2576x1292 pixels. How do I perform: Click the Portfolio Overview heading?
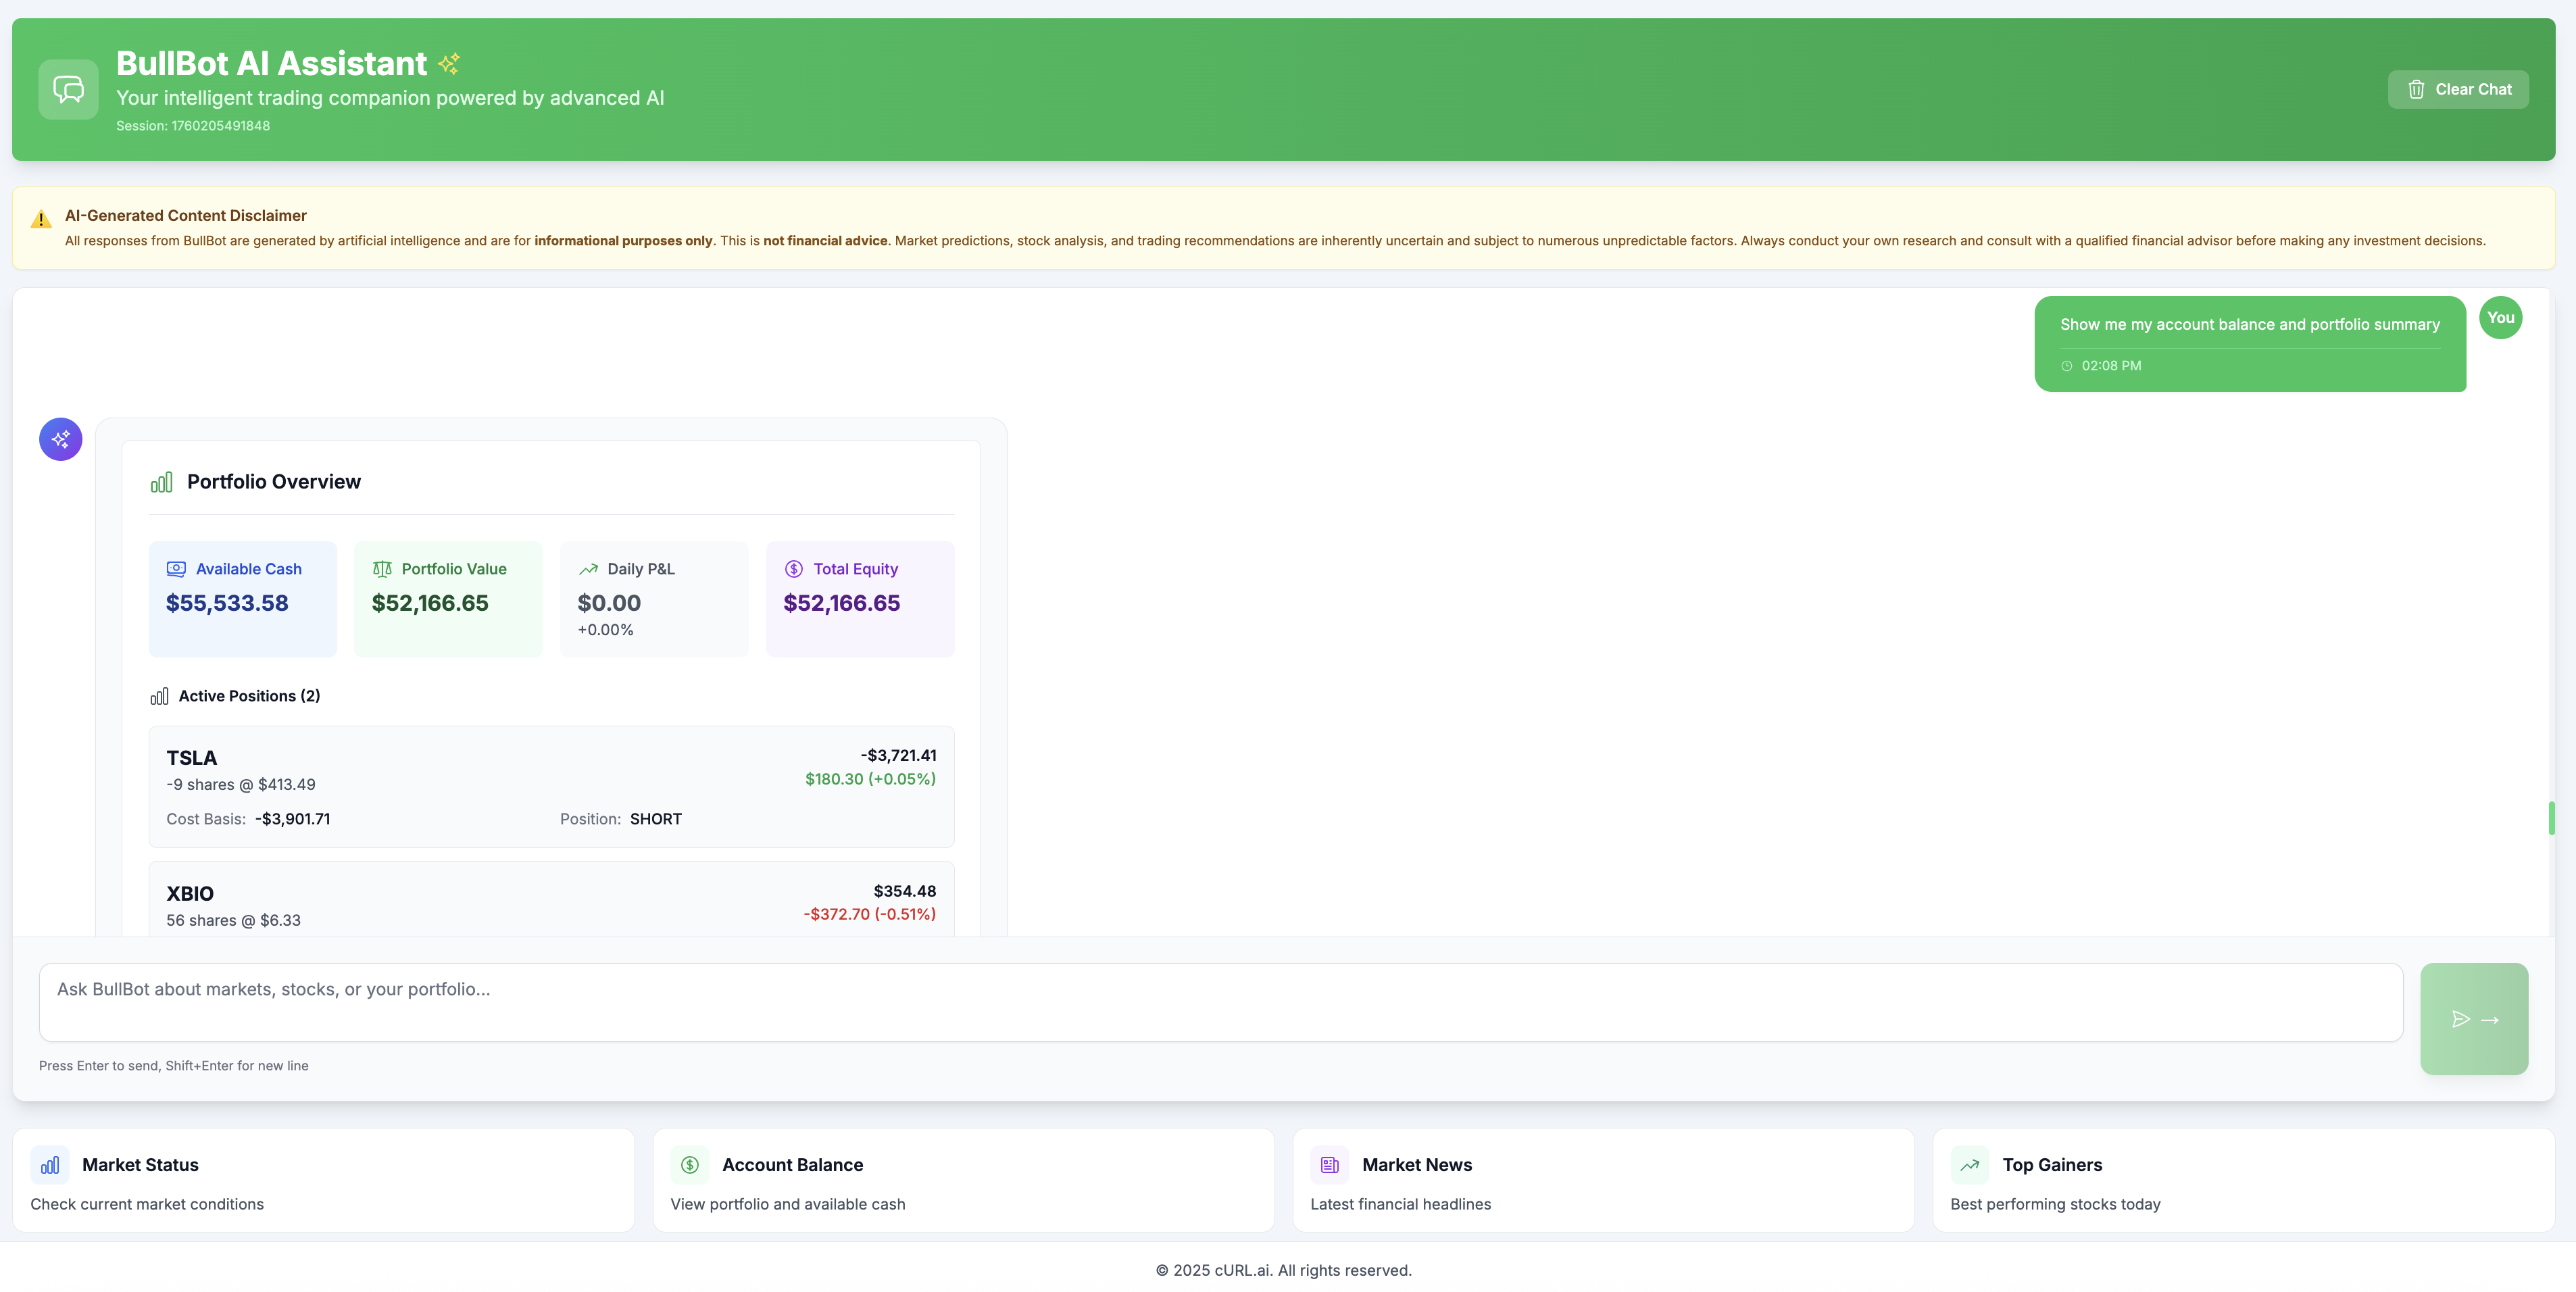(274, 482)
